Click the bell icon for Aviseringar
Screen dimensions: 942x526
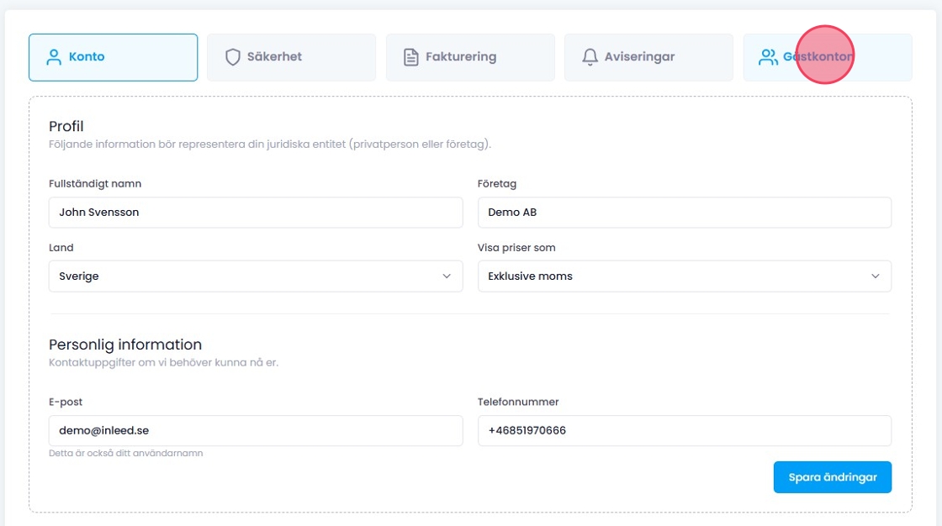(590, 57)
